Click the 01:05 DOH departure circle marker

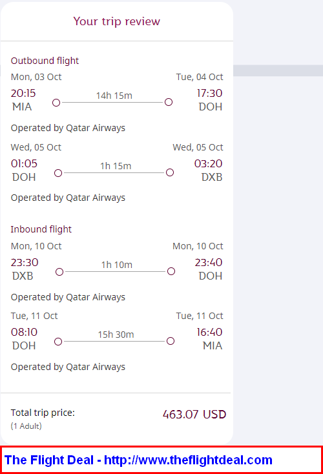(58, 173)
